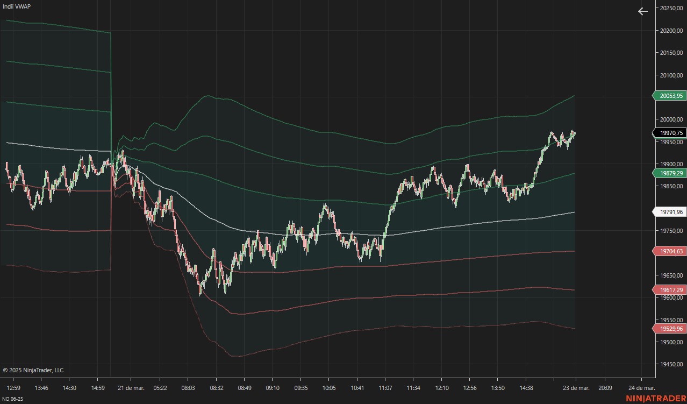Click the red 19617,29 price marker
The width and height of the screenshot is (687, 404).
click(670, 290)
